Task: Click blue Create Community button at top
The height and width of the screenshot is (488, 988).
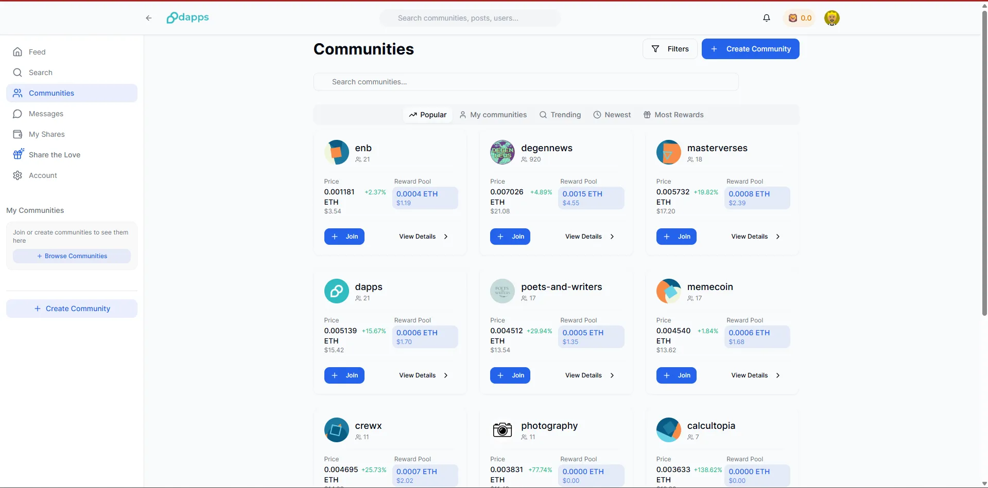Action: pos(750,49)
